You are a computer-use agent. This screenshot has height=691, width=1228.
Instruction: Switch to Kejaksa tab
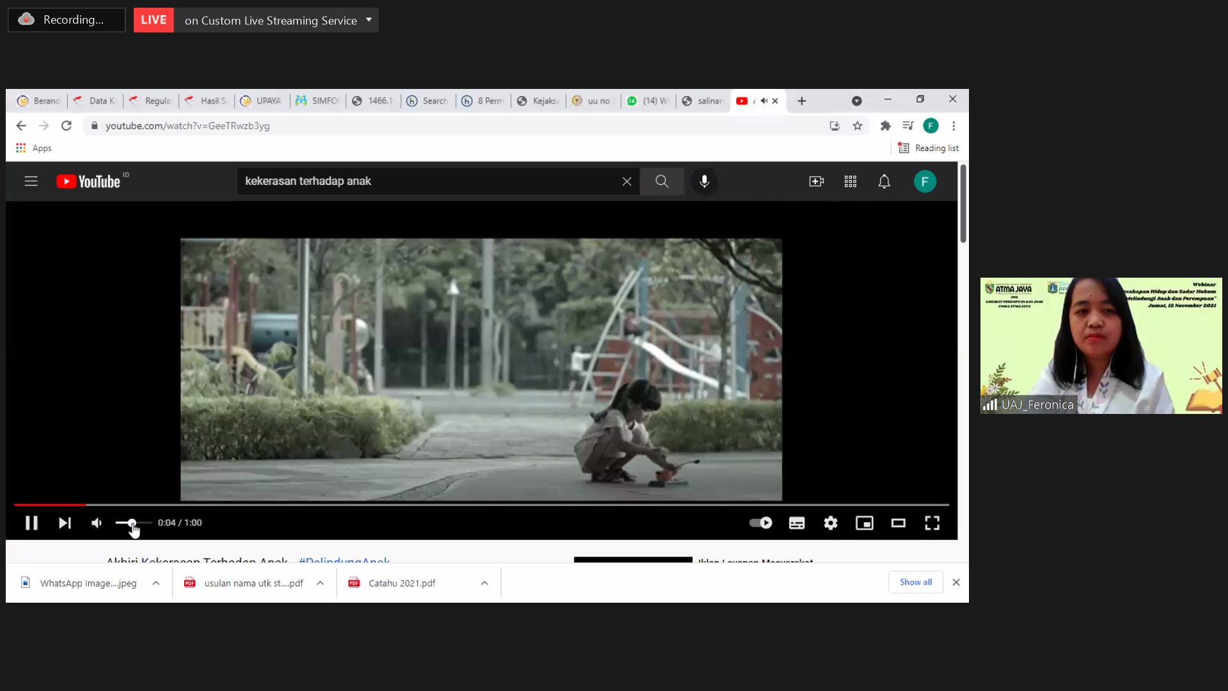click(x=539, y=100)
